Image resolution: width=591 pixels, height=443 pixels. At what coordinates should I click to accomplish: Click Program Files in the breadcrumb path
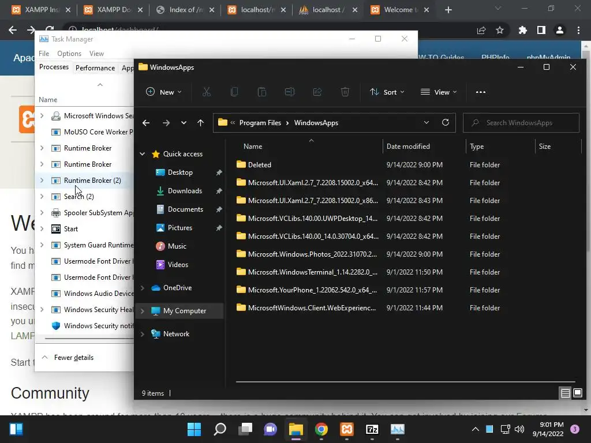coord(260,123)
